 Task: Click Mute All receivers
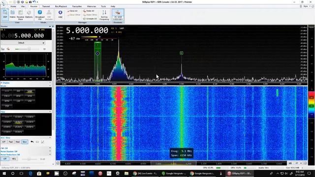click(89, 11)
